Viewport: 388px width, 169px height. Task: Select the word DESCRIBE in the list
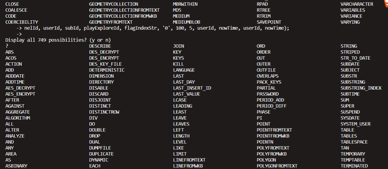[100, 46]
